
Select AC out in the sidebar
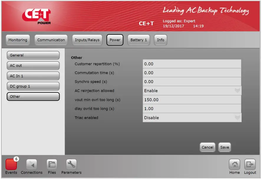click(x=33, y=66)
